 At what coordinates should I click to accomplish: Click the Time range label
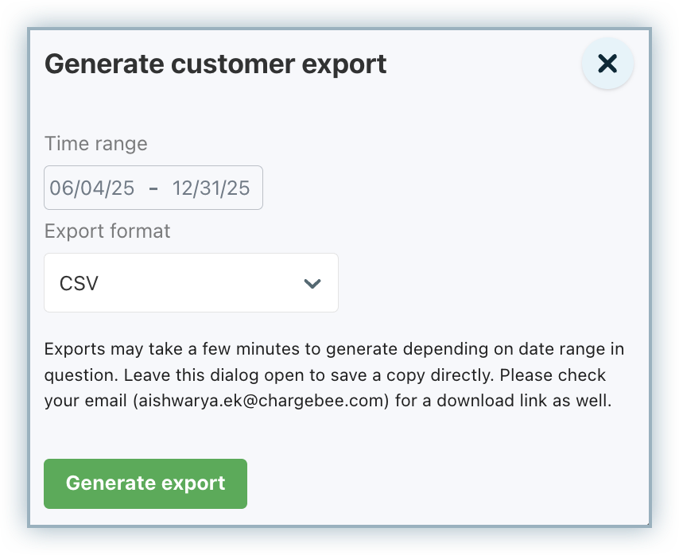point(96,144)
